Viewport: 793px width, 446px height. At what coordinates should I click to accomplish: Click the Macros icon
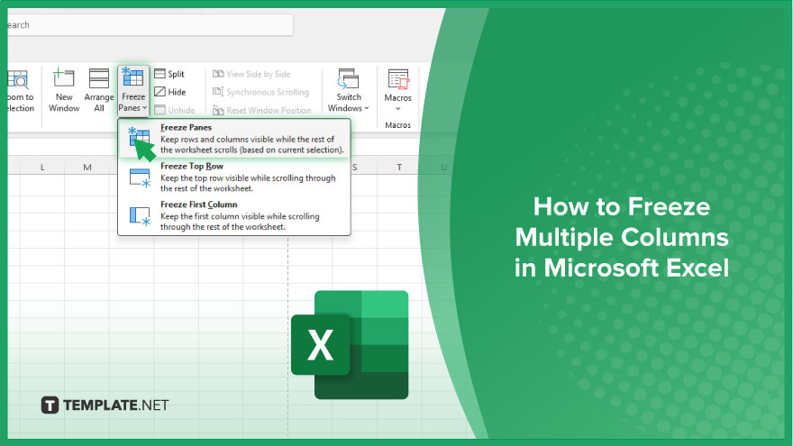(x=398, y=79)
